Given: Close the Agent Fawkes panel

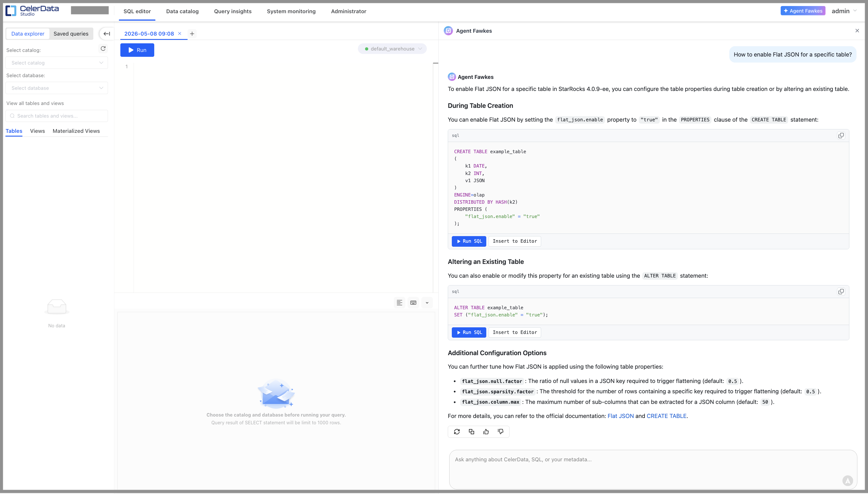Looking at the screenshot, I should tap(857, 30).
